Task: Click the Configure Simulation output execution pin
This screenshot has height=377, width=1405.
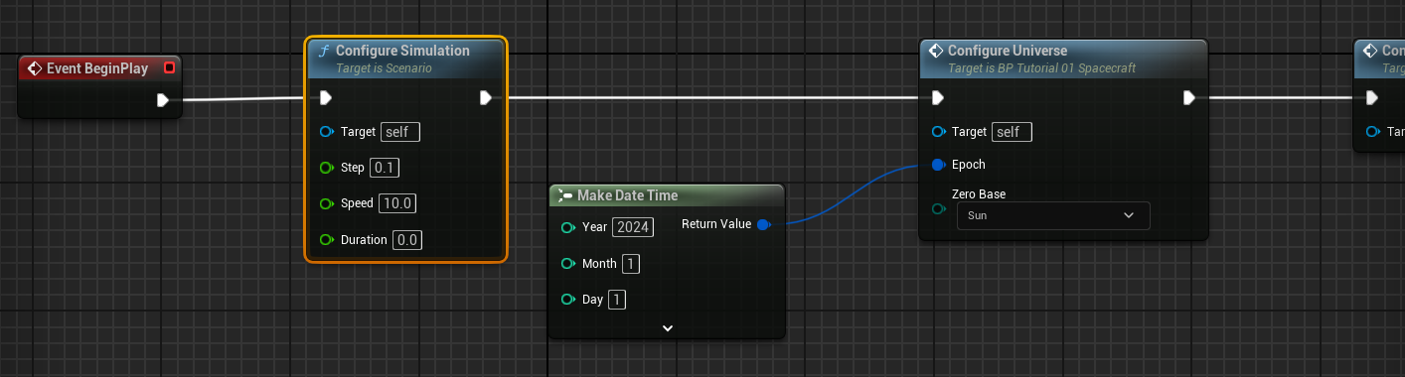Action: 485,97
